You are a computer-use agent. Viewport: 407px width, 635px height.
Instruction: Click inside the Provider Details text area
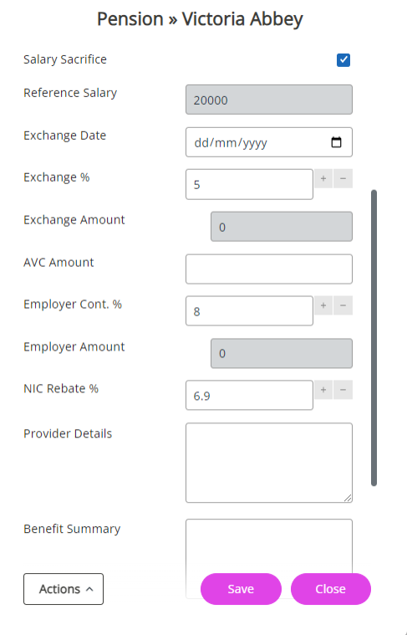click(x=269, y=463)
